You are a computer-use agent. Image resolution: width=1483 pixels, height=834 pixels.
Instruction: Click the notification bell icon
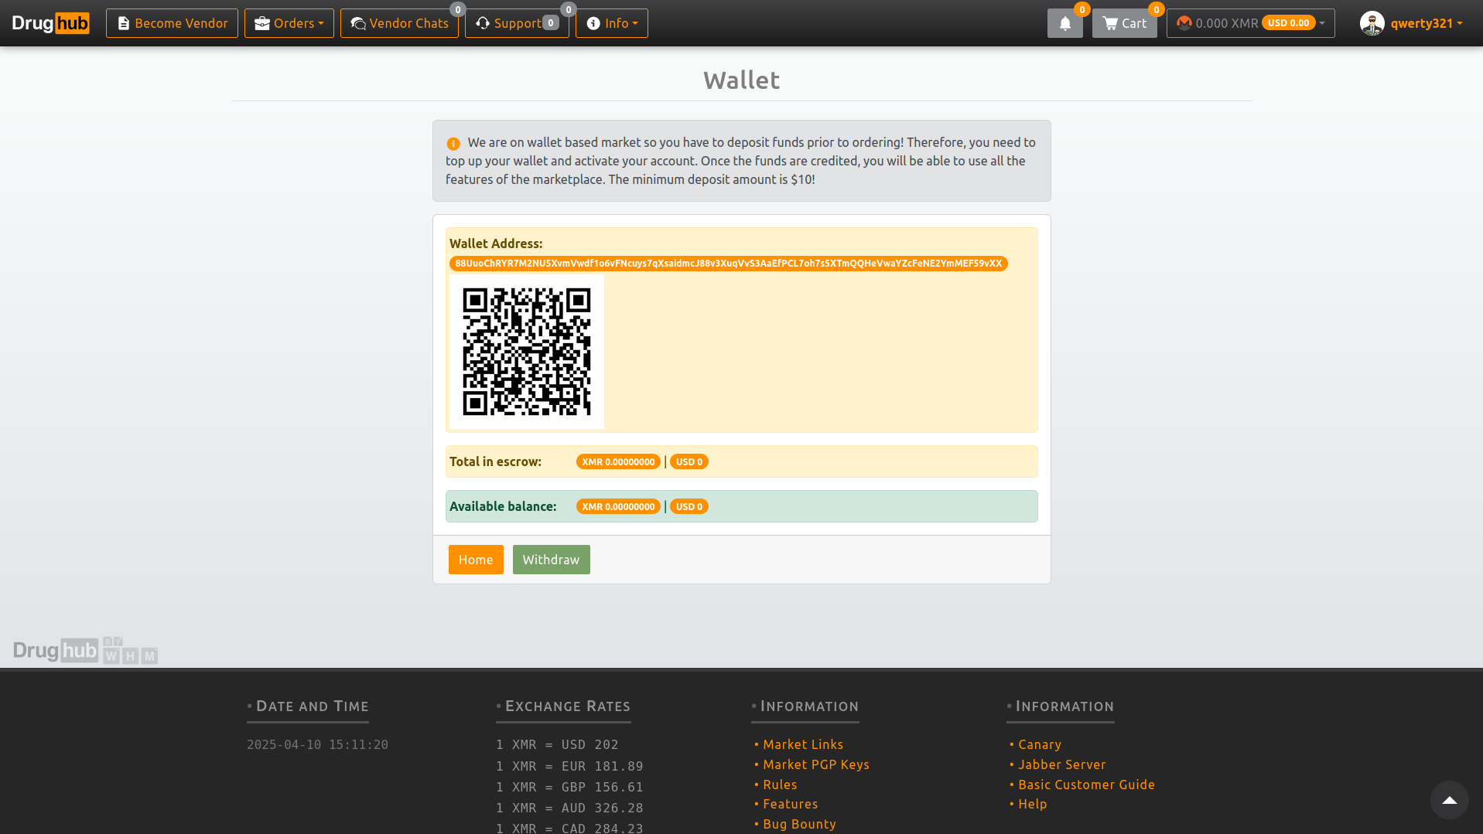[1064, 23]
